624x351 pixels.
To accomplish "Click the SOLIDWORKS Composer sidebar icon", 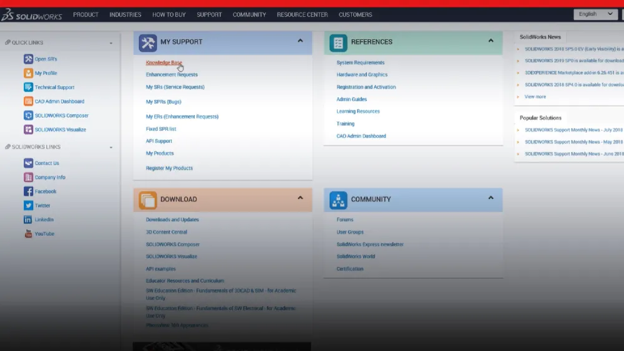I will pos(28,115).
